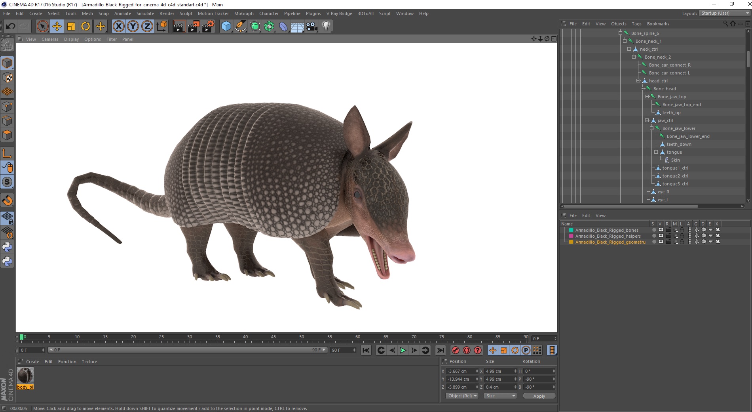Viewport: 752px width, 412px height.
Task: Open Object Manager Tags menu
Action: [636, 24]
